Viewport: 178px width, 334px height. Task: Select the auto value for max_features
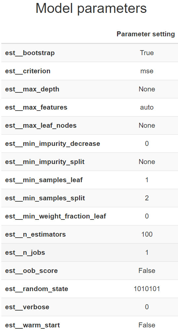click(147, 107)
